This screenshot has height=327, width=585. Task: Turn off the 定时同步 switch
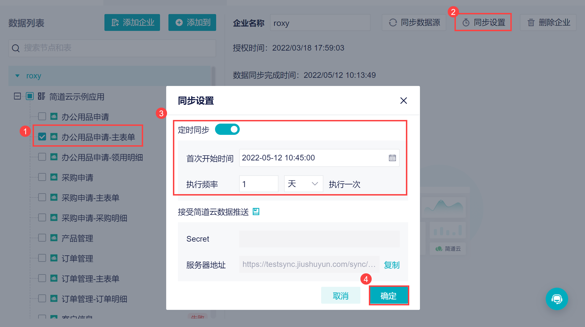click(227, 130)
